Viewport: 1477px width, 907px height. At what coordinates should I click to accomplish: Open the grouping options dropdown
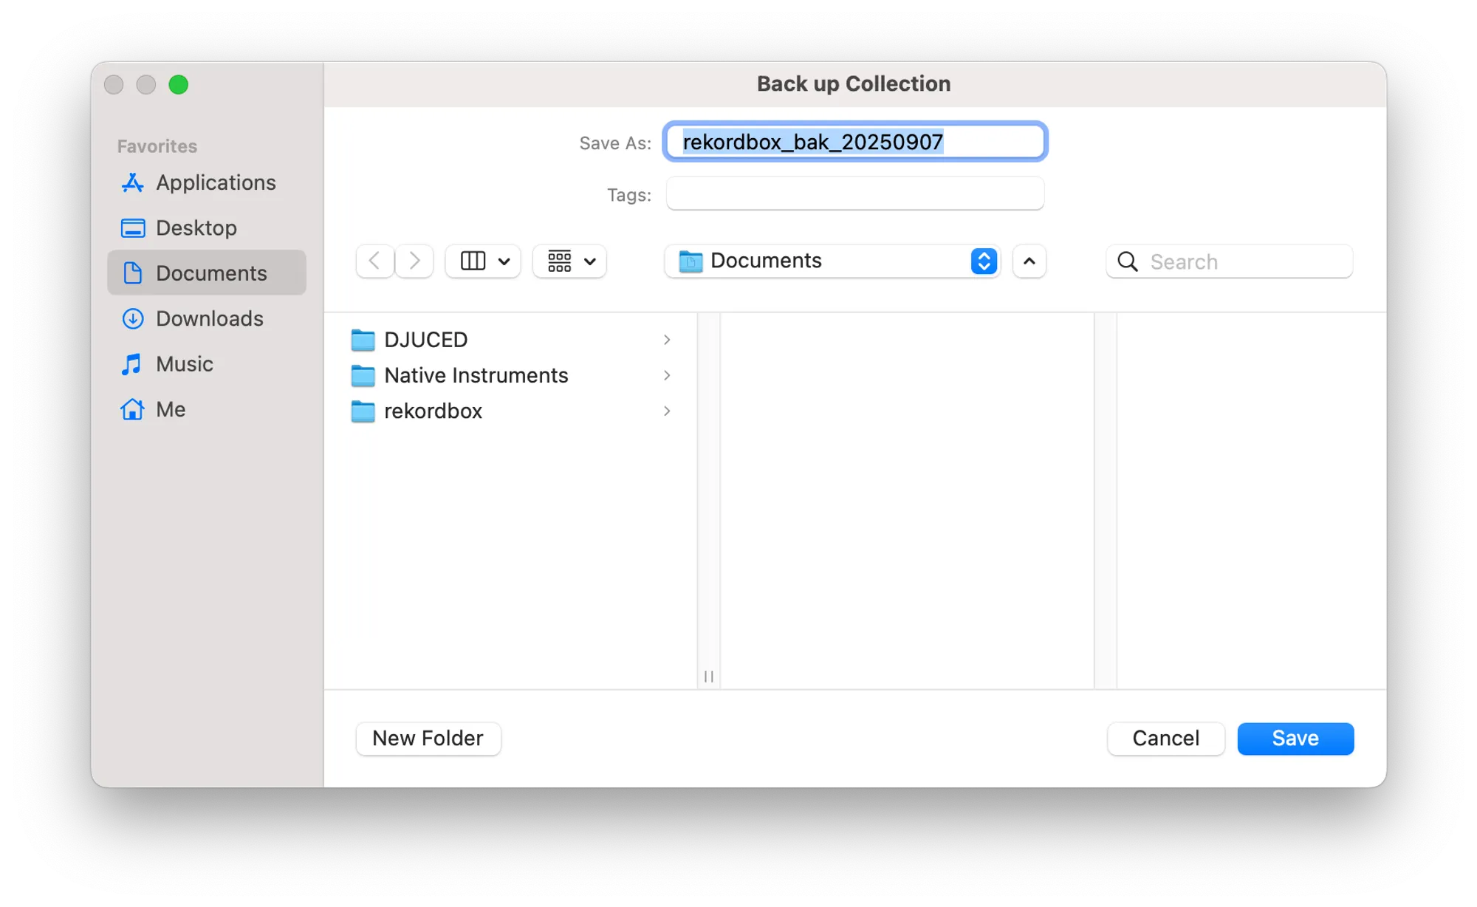[570, 261]
